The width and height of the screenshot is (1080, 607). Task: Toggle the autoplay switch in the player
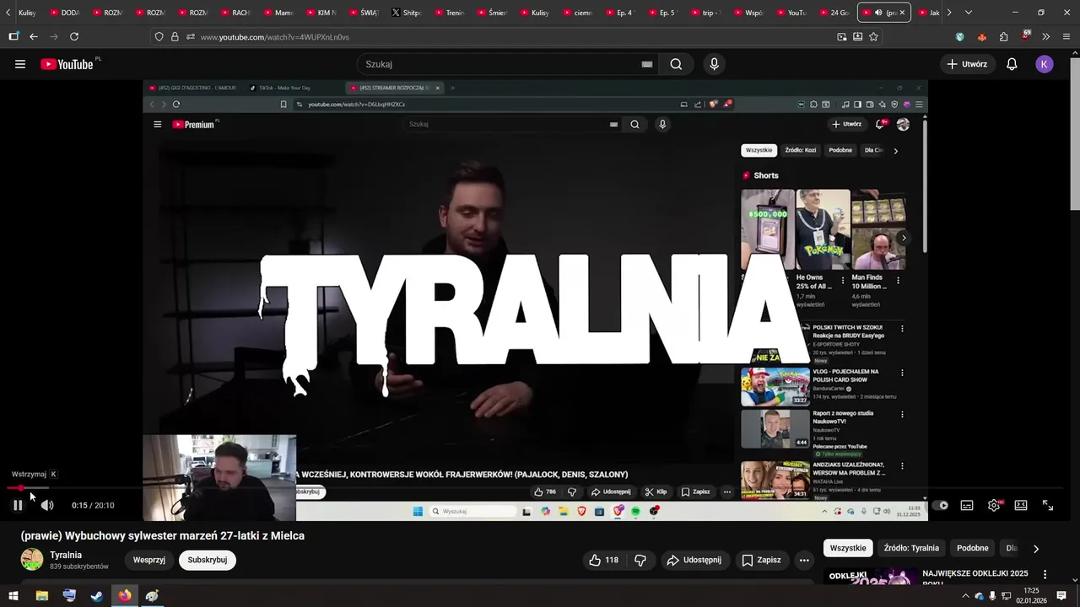[x=940, y=505]
